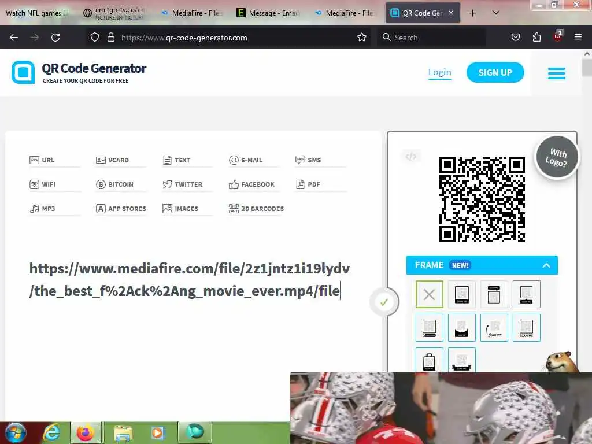Screen dimensions: 592x444
Task: Select the third frame style in first row
Action: (494, 294)
